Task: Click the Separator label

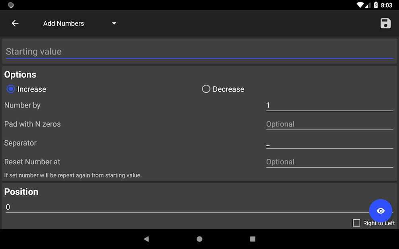Action: [20, 143]
